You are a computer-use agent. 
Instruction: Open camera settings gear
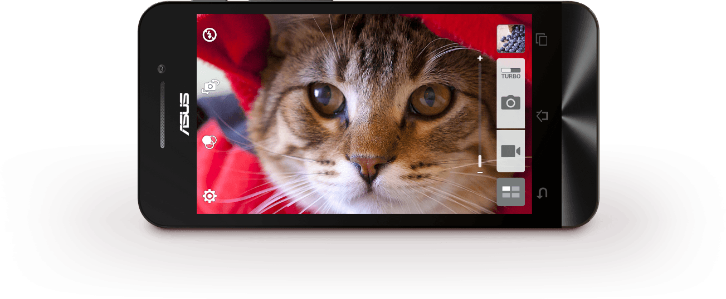(209, 196)
